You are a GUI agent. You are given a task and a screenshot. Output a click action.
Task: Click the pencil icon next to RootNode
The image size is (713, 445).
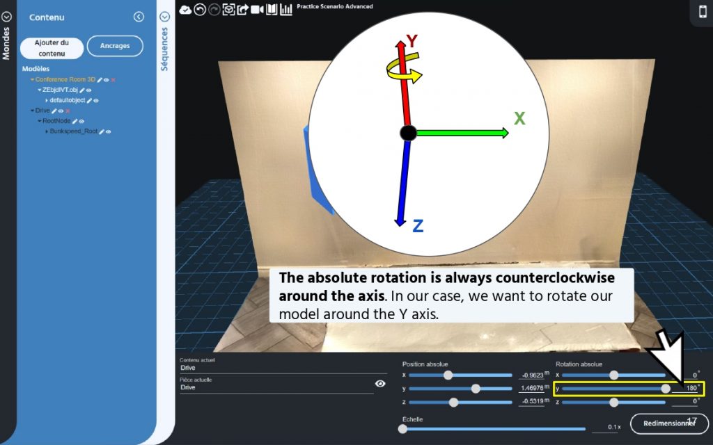tap(75, 121)
